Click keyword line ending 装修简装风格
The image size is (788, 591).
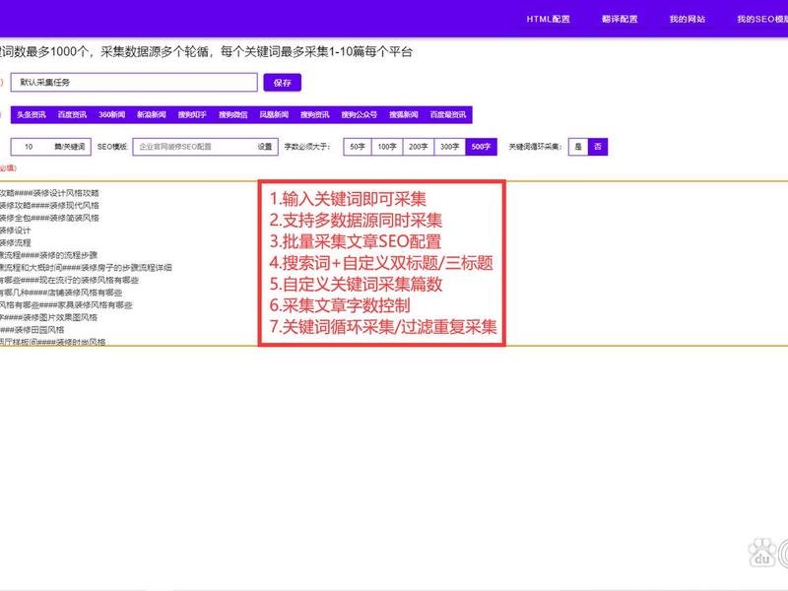tap(49, 218)
